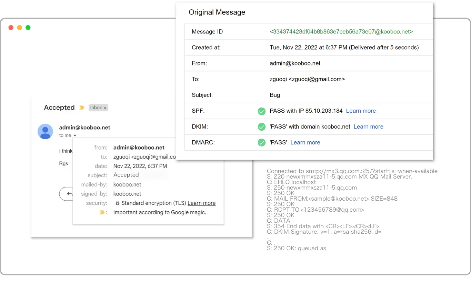
Task: Click the green check icon for SPF
Action: (261, 111)
